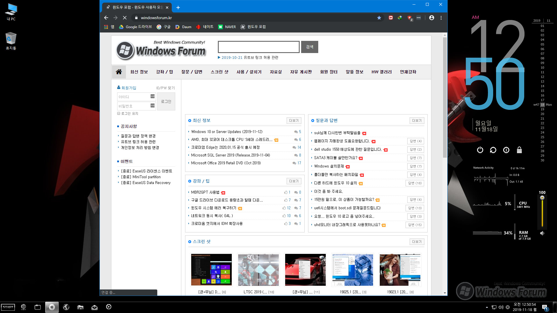557x313 pixels.
Task: Stop loading the page with X button
Action: coord(125,18)
